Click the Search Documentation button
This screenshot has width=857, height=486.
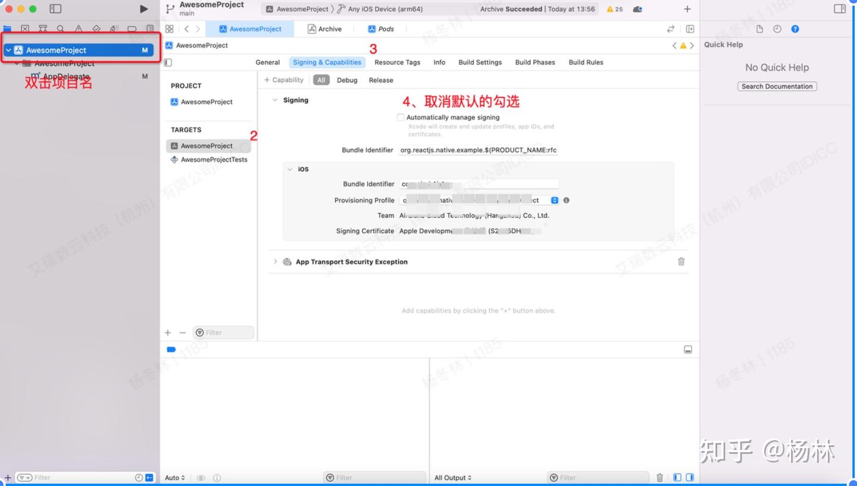(x=777, y=86)
